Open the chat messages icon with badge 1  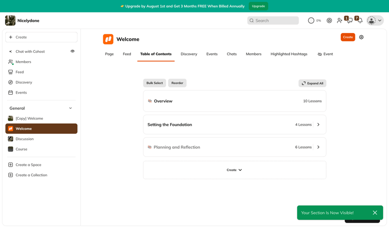tap(350, 20)
